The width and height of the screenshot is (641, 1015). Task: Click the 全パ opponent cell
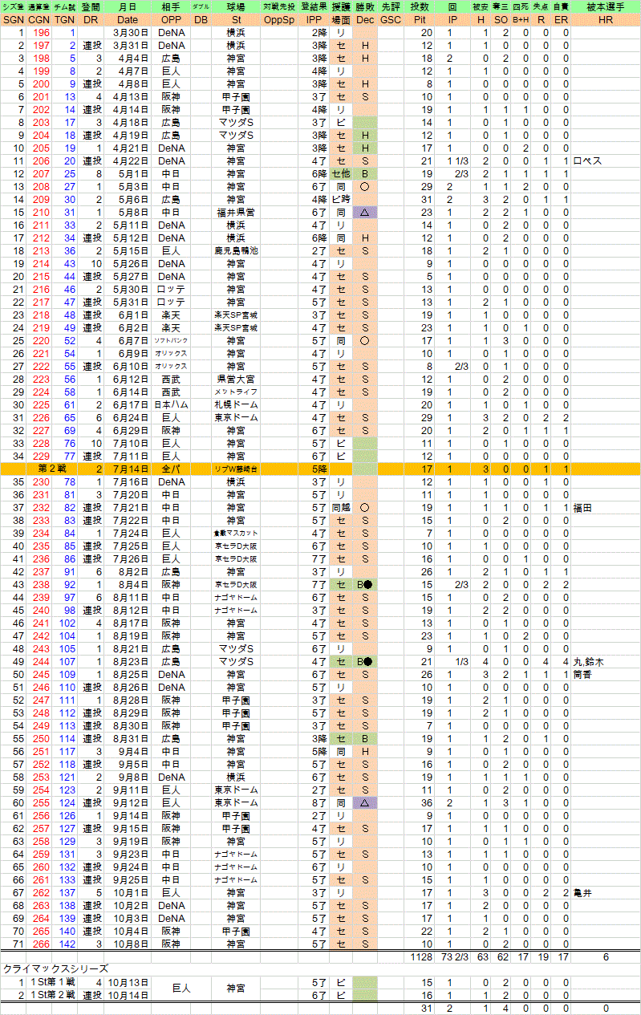[170, 469]
